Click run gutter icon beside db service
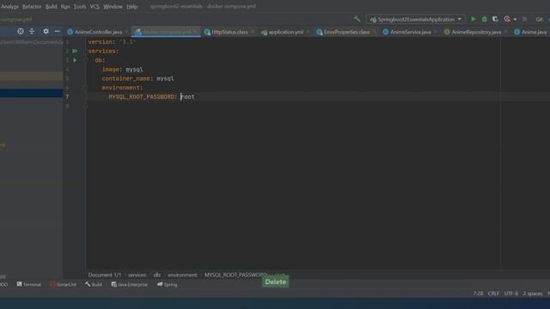 coord(75,60)
